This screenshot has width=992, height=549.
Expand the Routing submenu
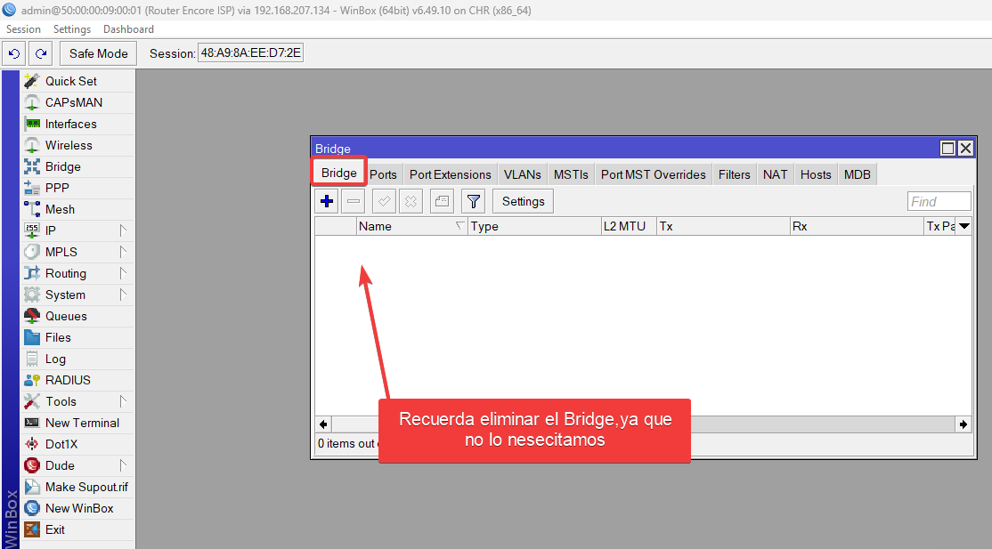point(66,273)
